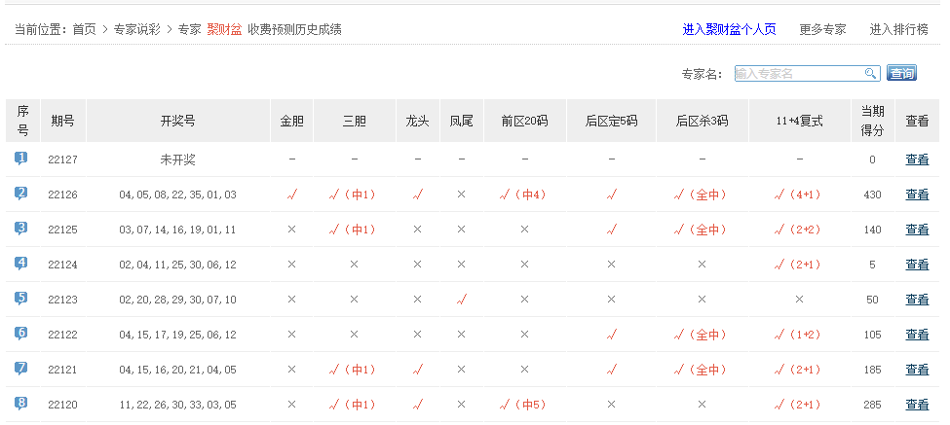Click the 当期得分 column header
This screenshot has width=950, height=425.
click(x=872, y=121)
